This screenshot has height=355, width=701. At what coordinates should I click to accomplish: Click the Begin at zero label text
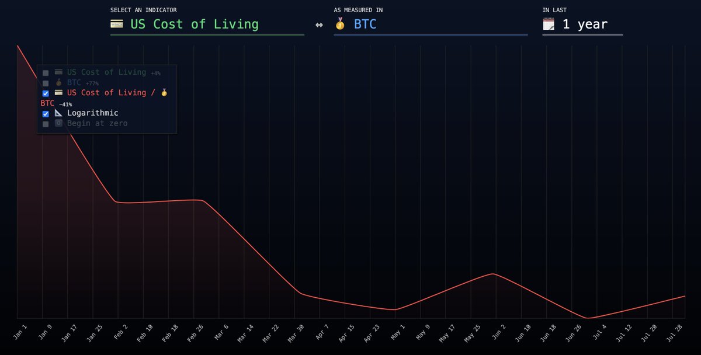(97, 123)
